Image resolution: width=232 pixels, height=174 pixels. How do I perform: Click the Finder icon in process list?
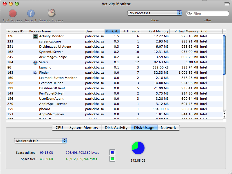click(35, 73)
